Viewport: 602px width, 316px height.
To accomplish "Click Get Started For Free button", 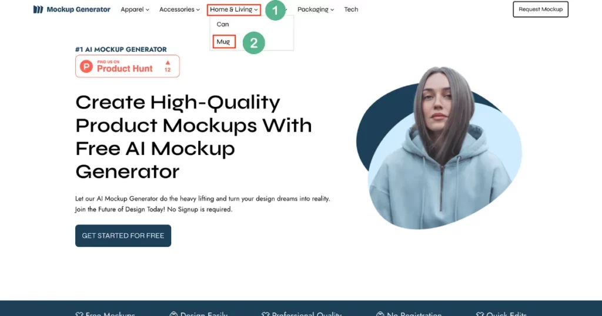I will pyautogui.click(x=123, y=236).
